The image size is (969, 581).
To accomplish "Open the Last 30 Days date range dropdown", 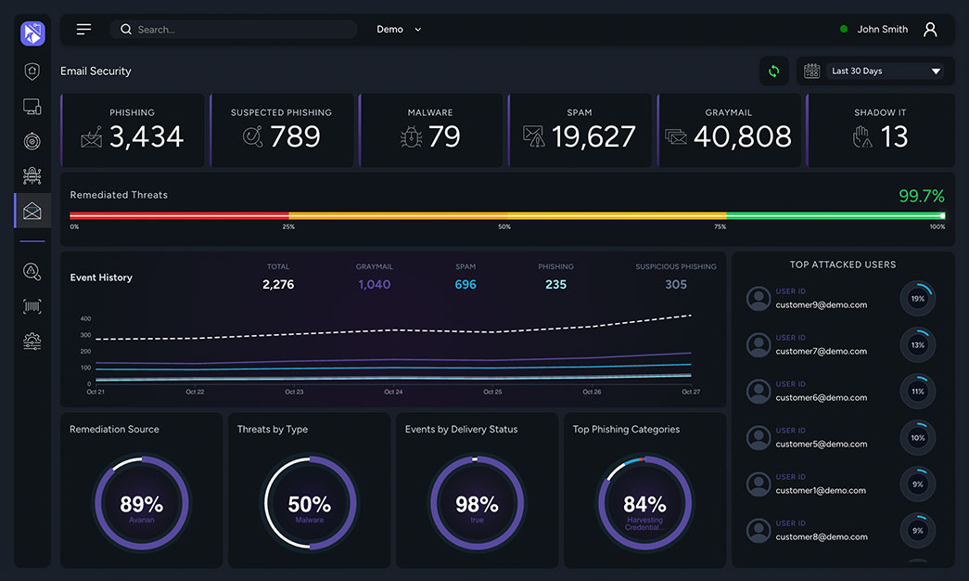I will point(886,71).
